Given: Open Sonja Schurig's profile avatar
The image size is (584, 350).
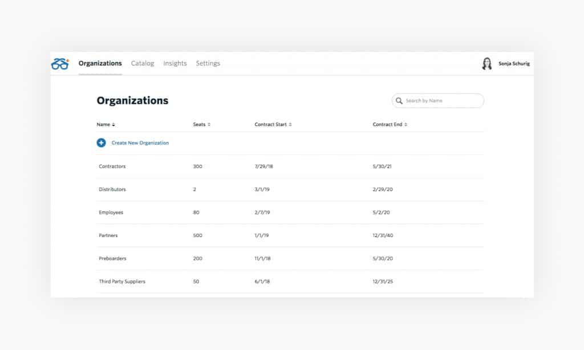Looking at the screenshot, I should click(487, 64).
